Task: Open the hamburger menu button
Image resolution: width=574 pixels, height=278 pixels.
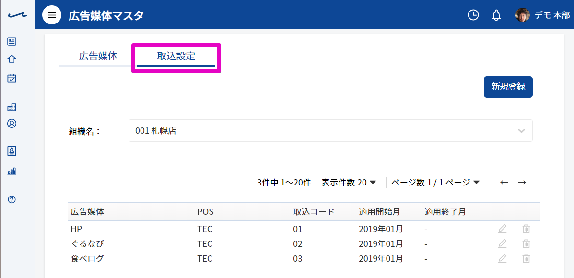Action: 52,15
